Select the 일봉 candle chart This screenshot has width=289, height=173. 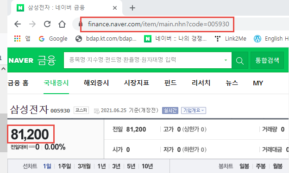[245, 166]
